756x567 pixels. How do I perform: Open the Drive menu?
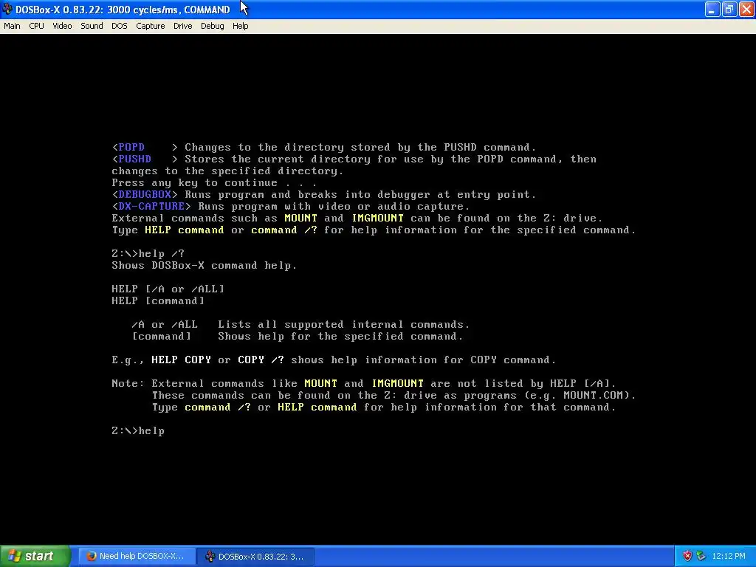183,26
